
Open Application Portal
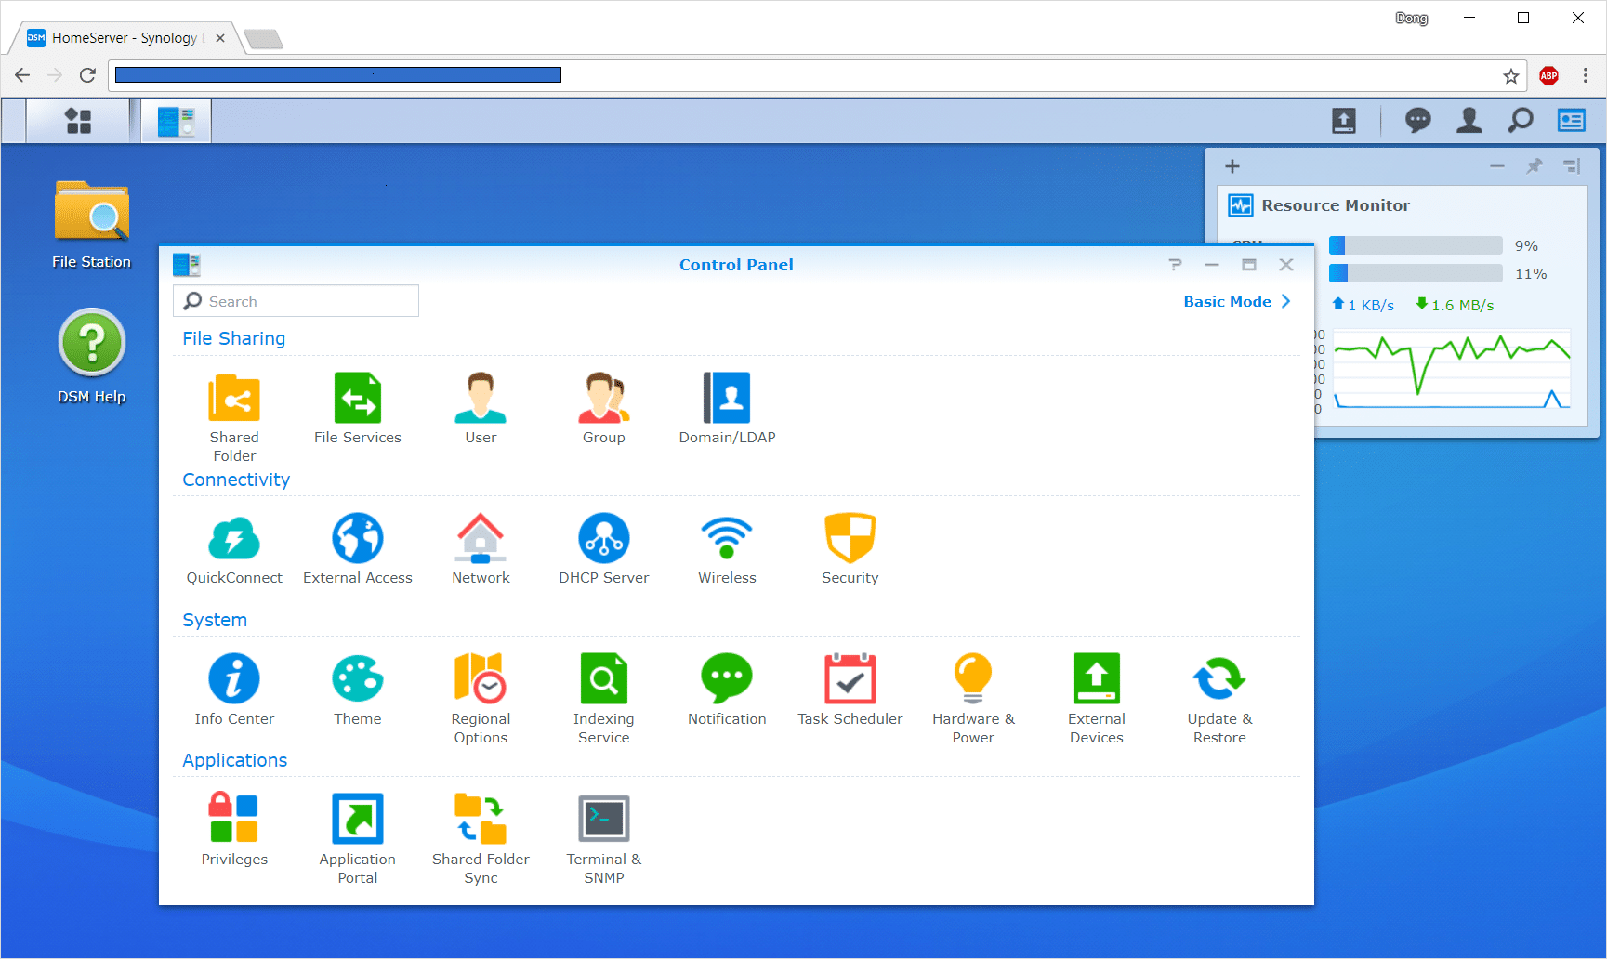coord(358,839)
